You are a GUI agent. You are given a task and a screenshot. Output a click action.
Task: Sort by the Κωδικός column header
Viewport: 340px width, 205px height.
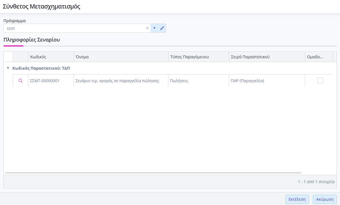(x=38, y=57)
